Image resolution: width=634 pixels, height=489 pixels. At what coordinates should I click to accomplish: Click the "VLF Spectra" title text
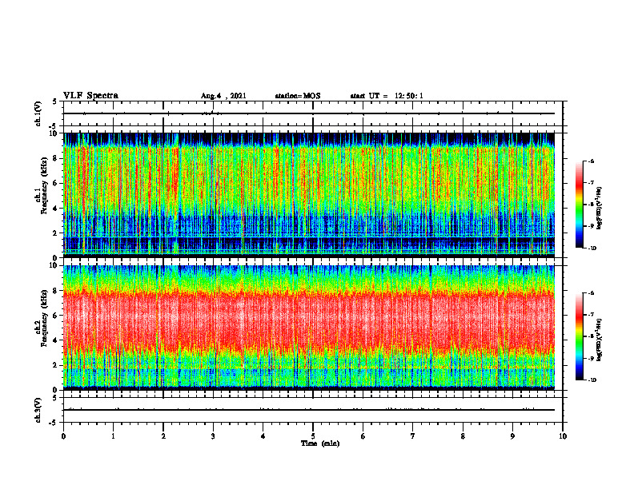coord(90,96)
